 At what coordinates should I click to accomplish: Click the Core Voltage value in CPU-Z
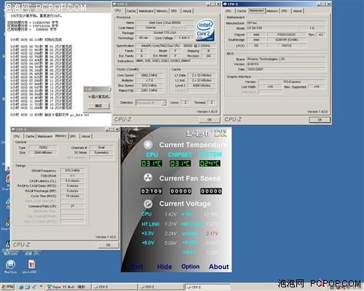(x=184, y=38)
